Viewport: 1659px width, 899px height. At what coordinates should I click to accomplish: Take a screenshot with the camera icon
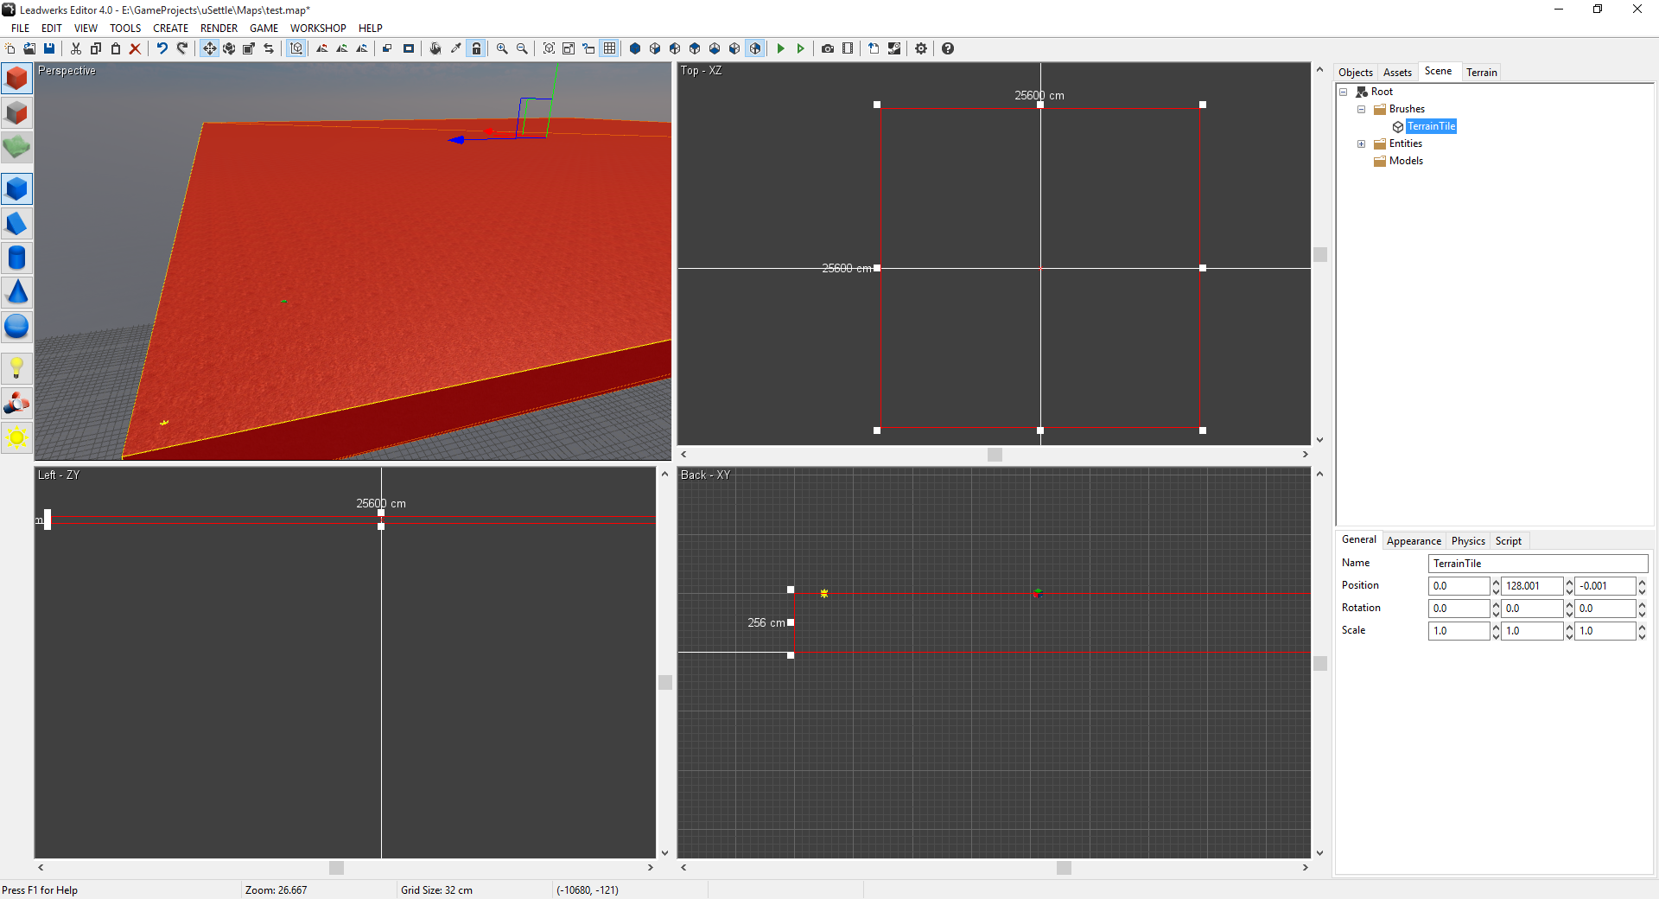click(828, 48)
